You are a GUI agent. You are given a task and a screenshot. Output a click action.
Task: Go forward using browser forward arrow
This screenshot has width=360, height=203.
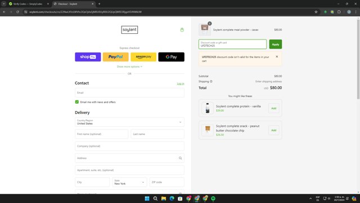(x=11, y=12)
